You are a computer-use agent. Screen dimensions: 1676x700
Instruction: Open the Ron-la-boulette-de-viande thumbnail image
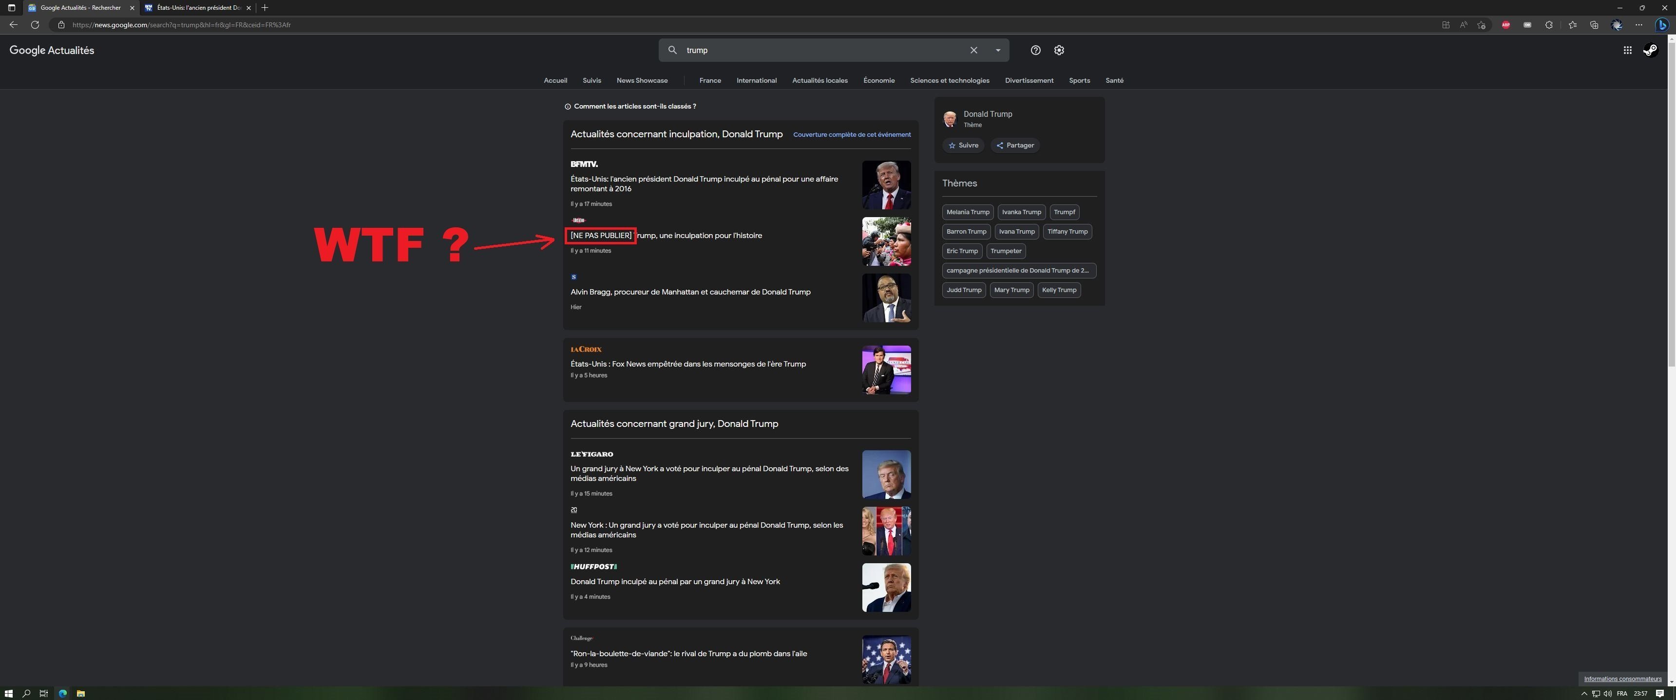[x=886, y=660]
